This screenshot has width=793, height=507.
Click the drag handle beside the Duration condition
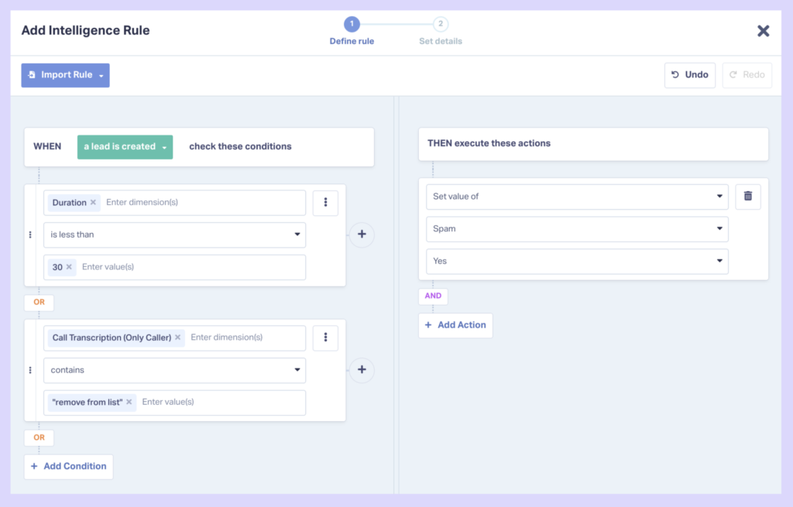click(x=29, y=235)
